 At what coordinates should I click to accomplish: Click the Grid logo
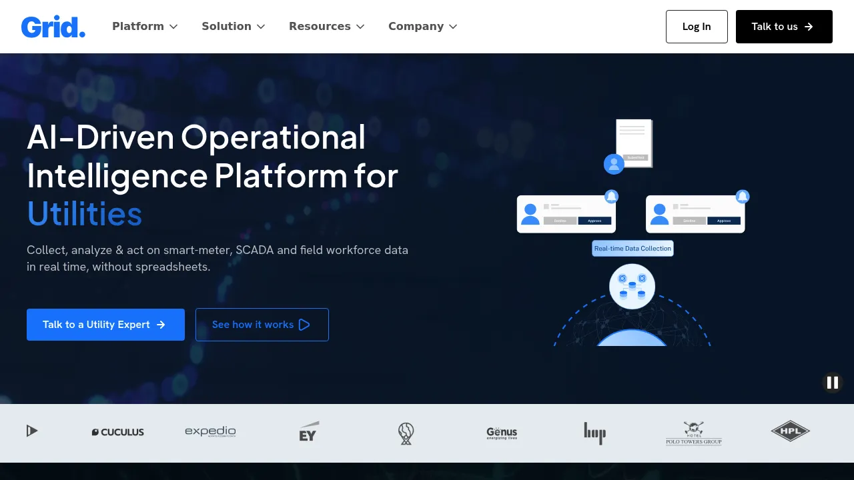(x=53, y=27)
